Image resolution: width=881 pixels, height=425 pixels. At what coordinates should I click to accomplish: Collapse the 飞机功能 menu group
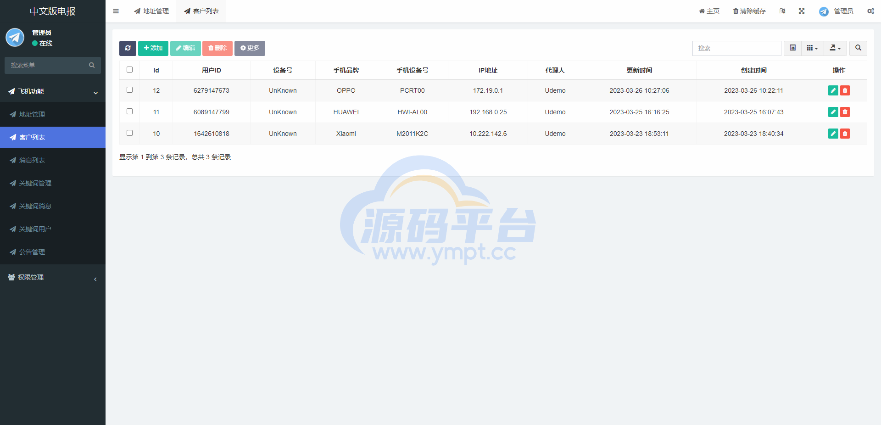coord(53,91)
